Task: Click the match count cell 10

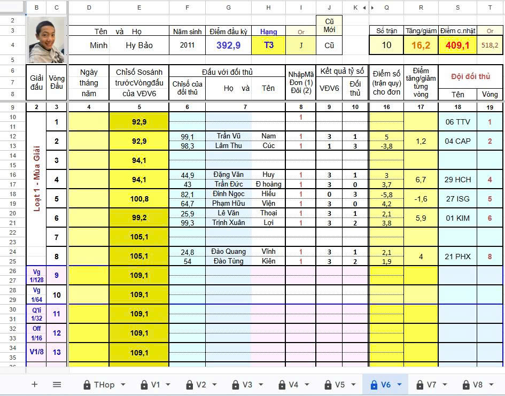Action: click(x=386, y=45)
